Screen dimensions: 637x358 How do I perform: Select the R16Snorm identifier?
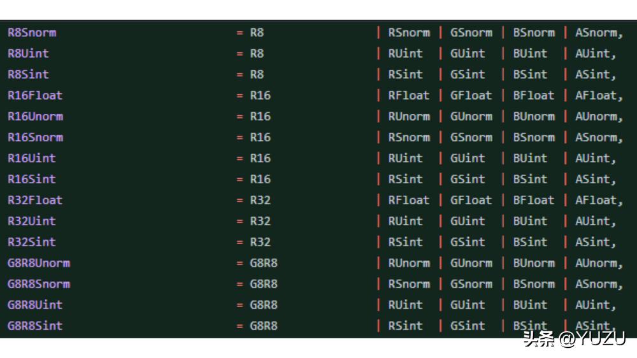coord(35,137)
